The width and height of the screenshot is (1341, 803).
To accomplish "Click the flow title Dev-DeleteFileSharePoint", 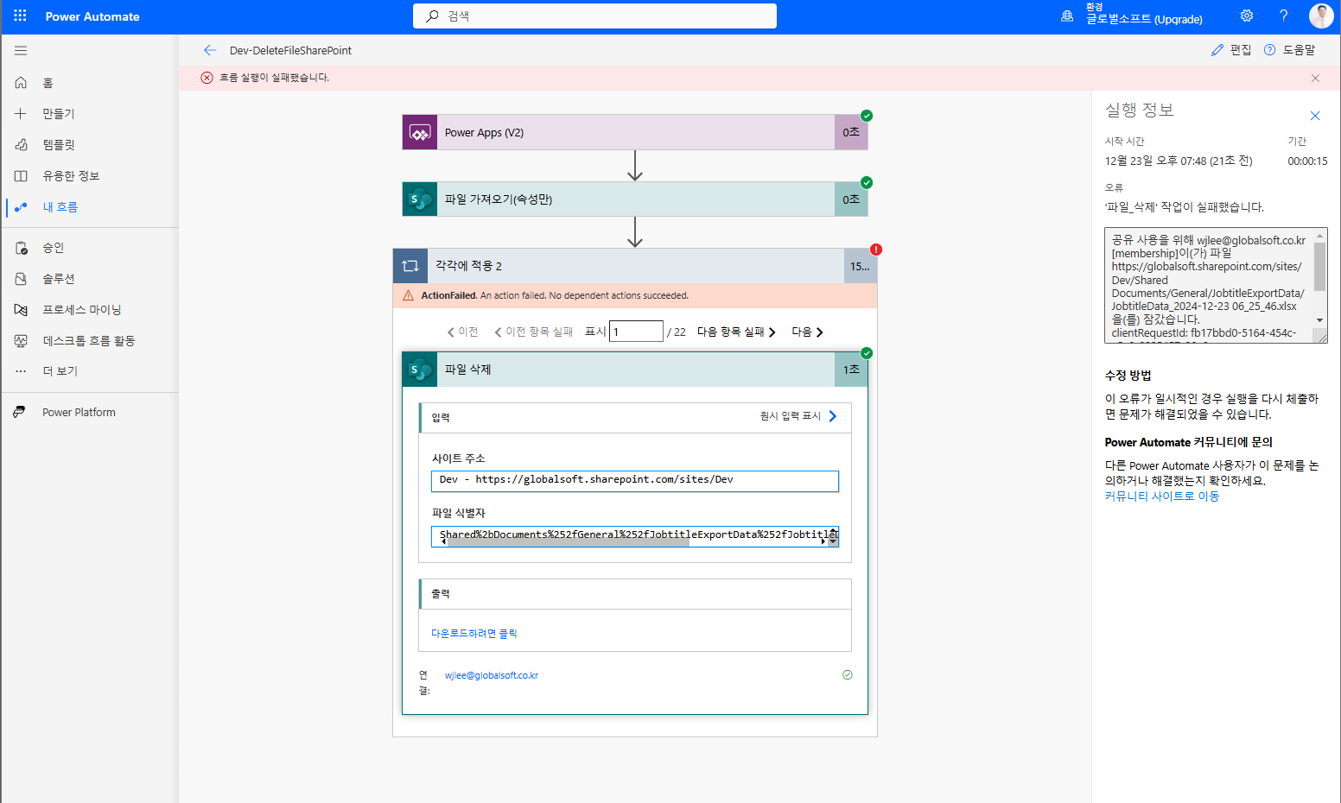I will pyautogui.click(x=290, y=50).
